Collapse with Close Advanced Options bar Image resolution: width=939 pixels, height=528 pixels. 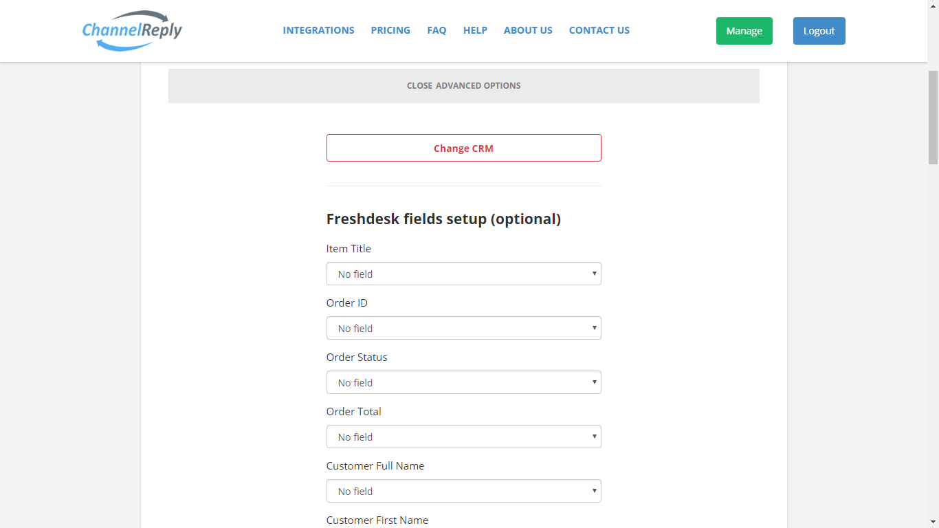click(464, 86)
